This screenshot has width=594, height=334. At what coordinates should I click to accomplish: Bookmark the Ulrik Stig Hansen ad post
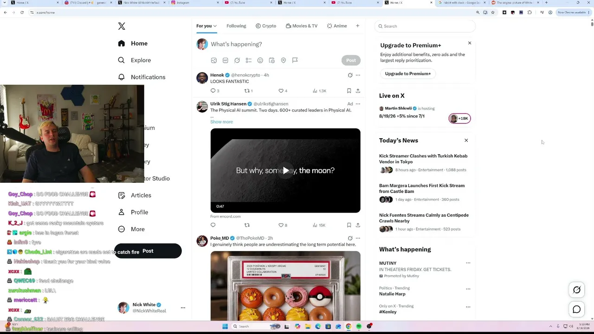click(349, 225)
